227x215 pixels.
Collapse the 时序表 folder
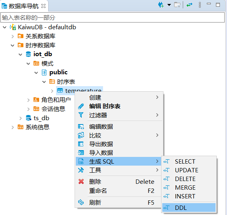(44, 82)
